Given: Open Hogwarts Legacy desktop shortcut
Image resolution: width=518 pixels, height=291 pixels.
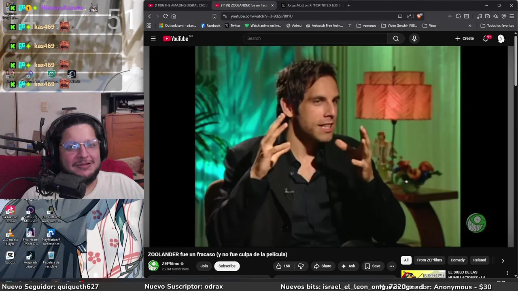Looking at the screenshot, I should (30, 259).
